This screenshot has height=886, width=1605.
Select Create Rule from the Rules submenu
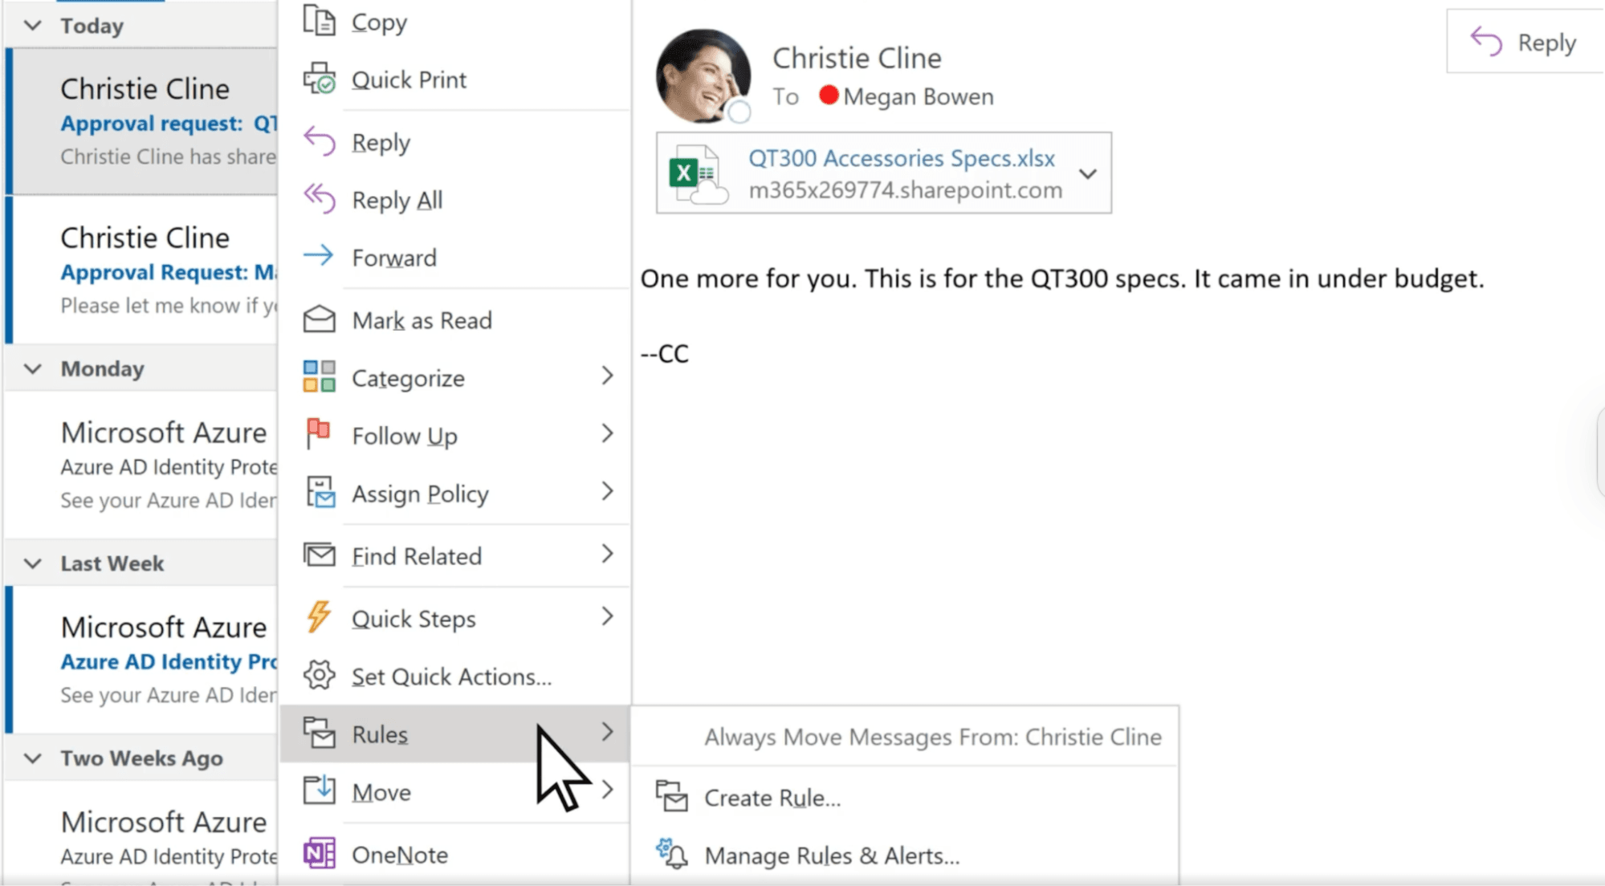click(772, 797)
